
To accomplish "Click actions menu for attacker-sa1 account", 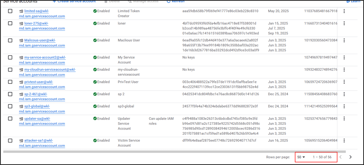I will click(x=344, y=140).
